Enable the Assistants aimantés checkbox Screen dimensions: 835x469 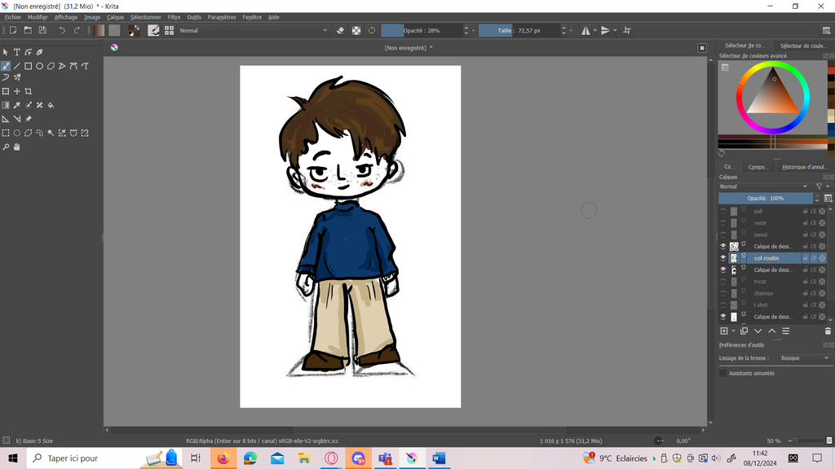point(722,373)
